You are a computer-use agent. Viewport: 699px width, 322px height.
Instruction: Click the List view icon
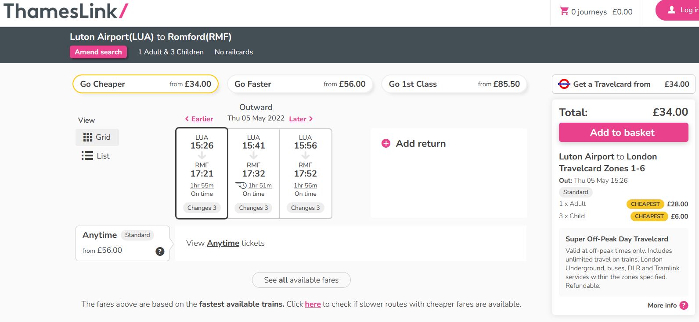pyautogui.click(x=87, y=156)
